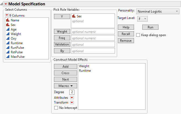181x114 pixels.
Task: Click the Degree number field
Action: point(72,92)
